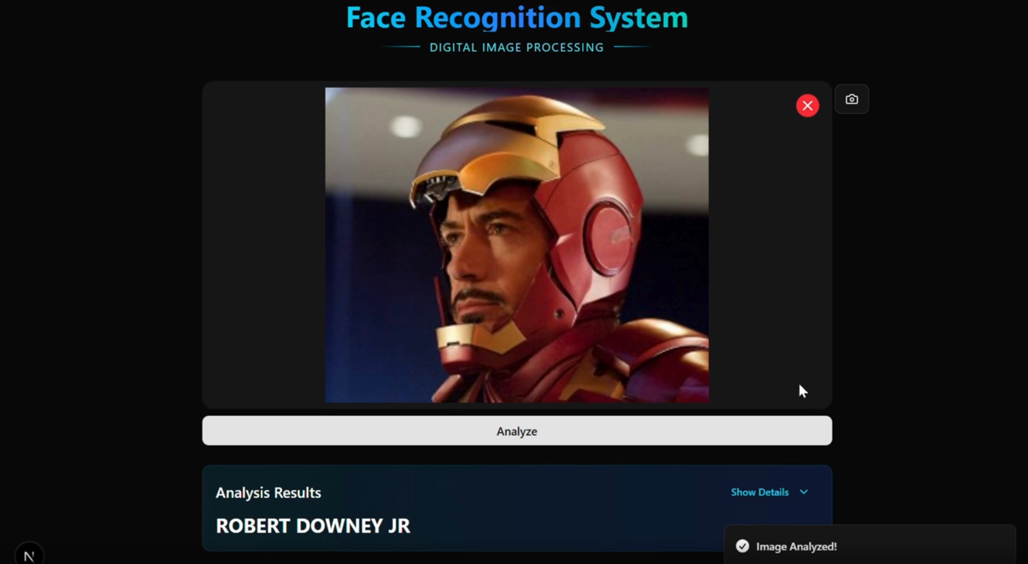1028x564 pixels.
Task: Click the Show Details chevron arrow
Action: pos(804,492)
